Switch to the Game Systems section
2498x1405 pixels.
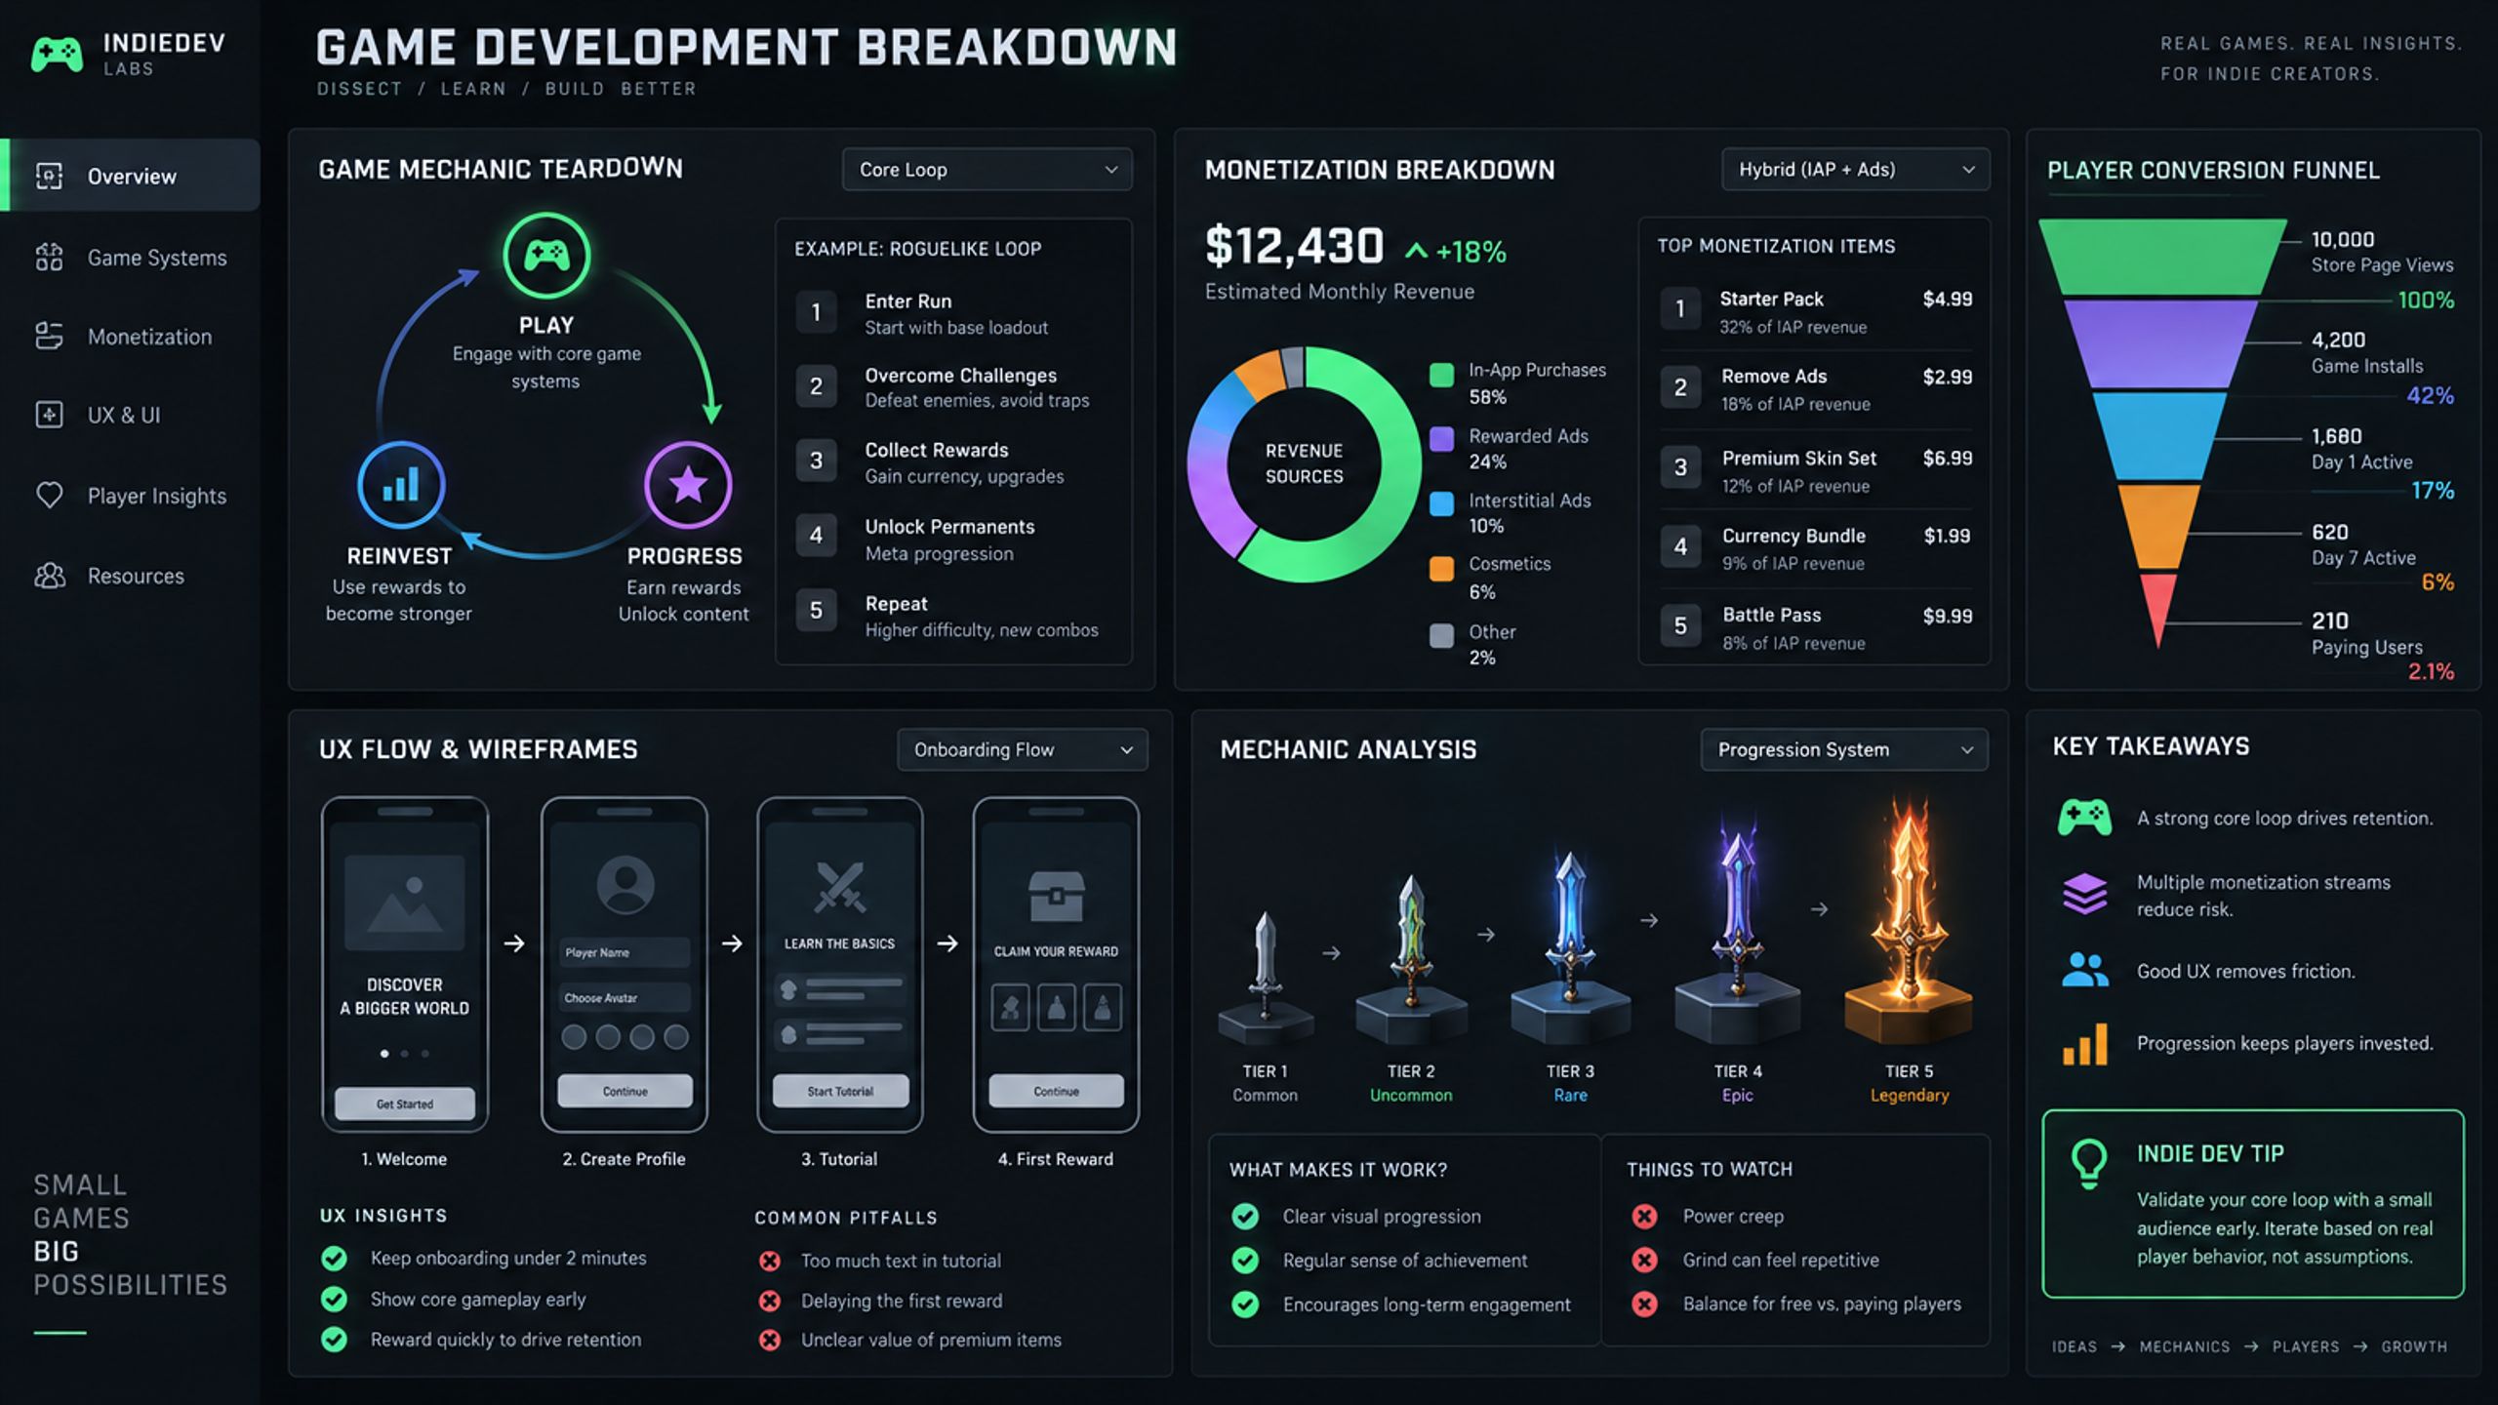(x=131, y=258)
